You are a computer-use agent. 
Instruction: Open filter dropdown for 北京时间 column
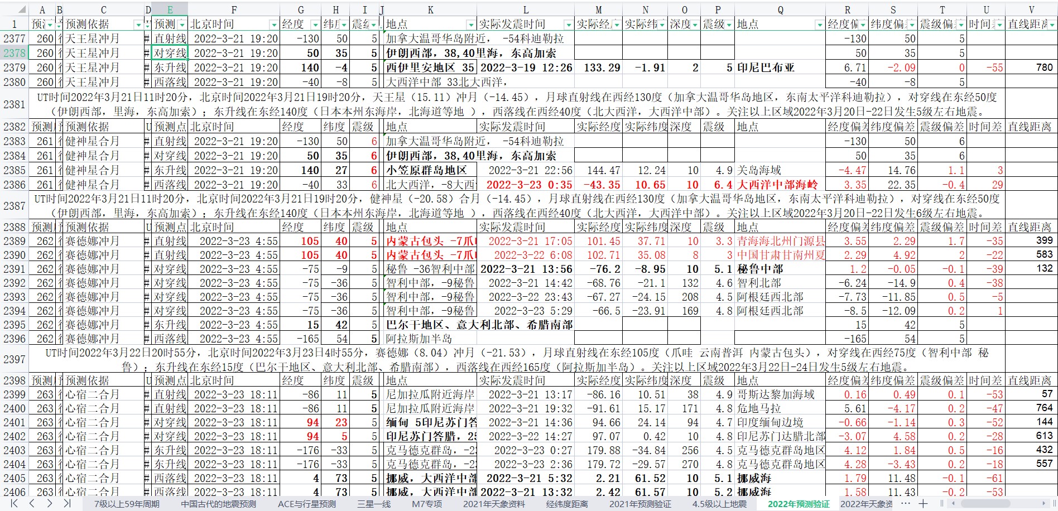point(273,25)
